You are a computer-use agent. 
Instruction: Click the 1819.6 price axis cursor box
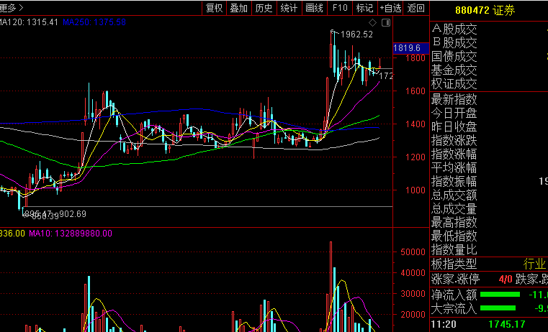coord(411,48)
